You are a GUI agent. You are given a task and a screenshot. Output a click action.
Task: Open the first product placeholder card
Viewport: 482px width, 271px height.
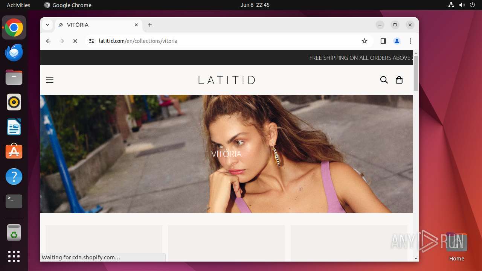tap(104, 243)
